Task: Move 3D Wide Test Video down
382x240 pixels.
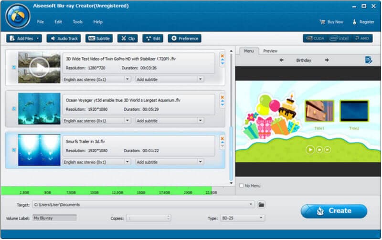Action: (x=222, y=63)
